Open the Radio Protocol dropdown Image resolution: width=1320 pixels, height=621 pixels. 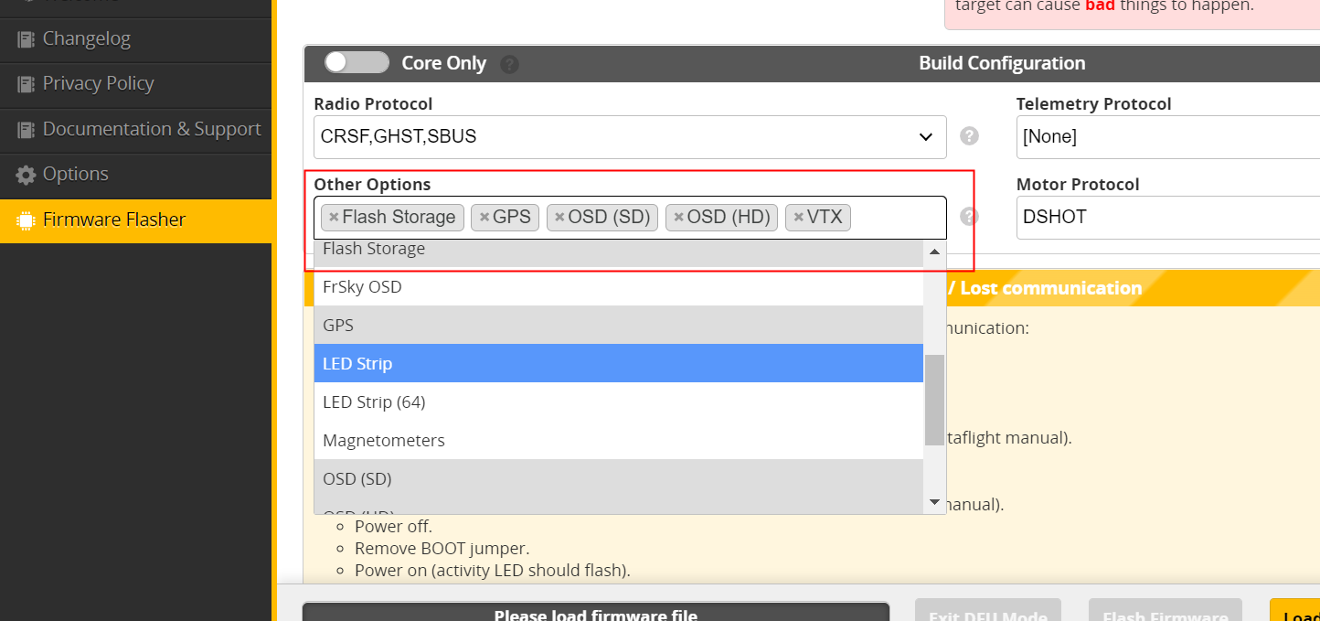pyautogui.click(x=629, y=137)
